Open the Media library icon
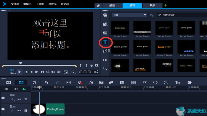The height and width of the screenshot is (116, 207). tap(105, 15)
